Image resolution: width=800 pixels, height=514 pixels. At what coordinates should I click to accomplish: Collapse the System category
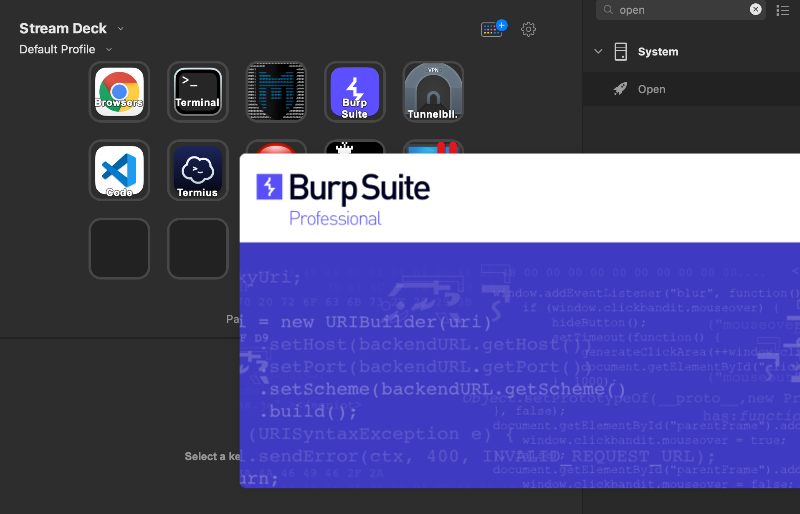[x=598, y=51]
